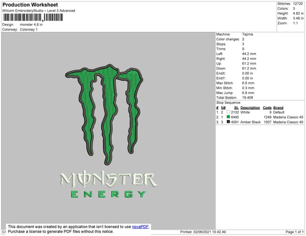306x236 pixels.
Task: Select the Min Stitch value 0.3 mm
Action: pyautogui.click(x=248, y=88)
